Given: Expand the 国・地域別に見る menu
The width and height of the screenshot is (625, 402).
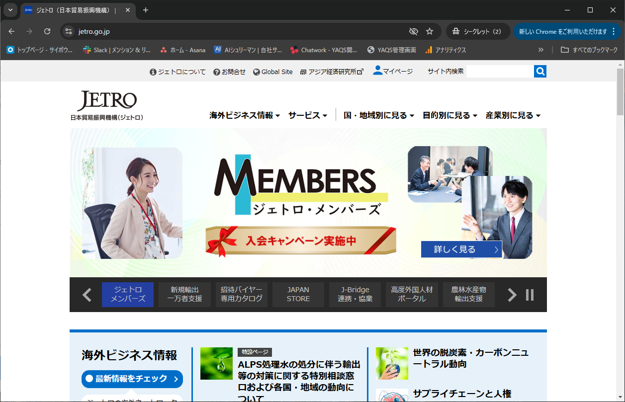Looking at the screenshot, I should 379,115.
